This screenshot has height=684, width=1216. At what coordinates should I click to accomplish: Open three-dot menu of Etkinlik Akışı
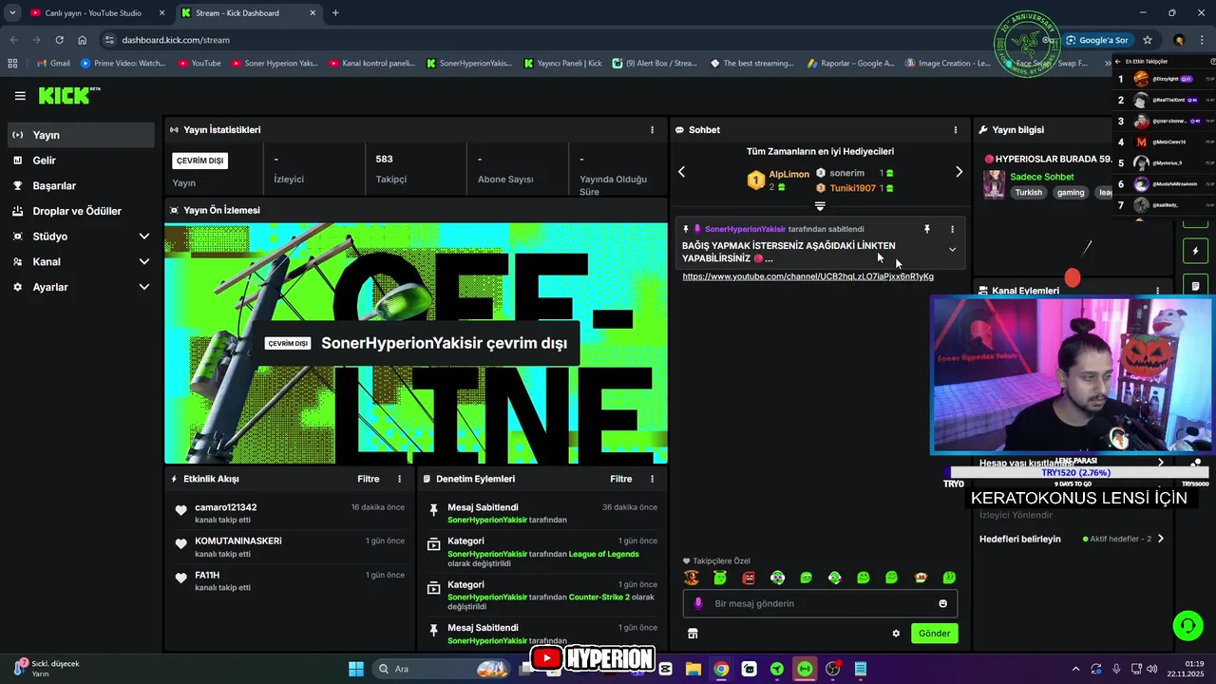(x=399, y=479)
